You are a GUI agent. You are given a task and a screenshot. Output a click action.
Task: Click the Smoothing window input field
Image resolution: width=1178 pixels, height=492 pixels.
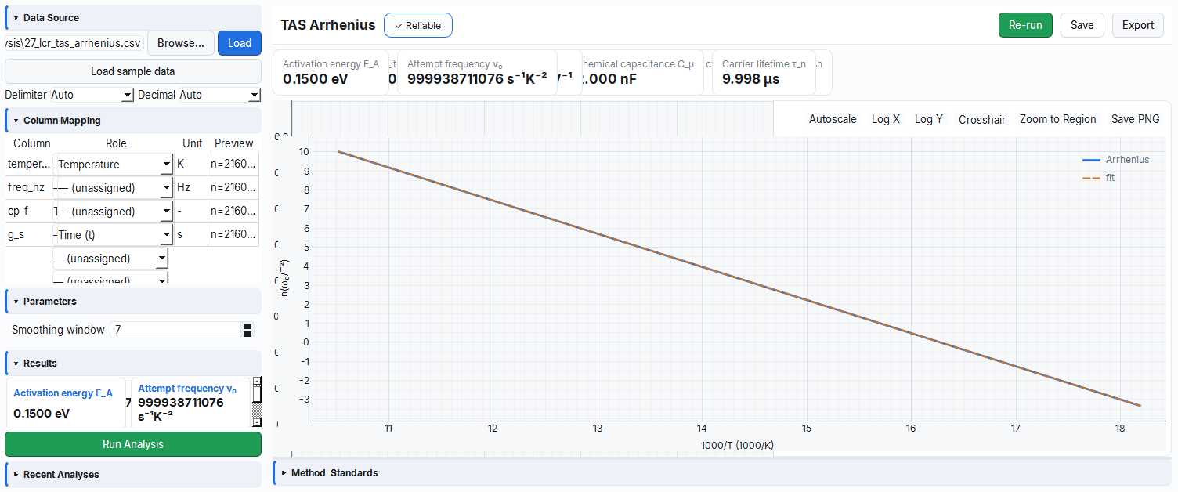pyautogui.click(x=176, y=330)
